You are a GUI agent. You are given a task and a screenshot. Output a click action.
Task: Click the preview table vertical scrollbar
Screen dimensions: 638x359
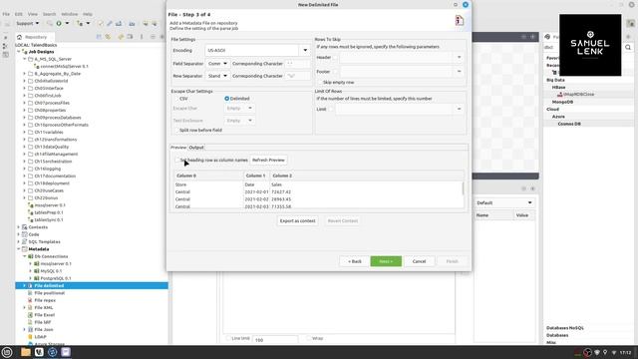tap(463, 188)
